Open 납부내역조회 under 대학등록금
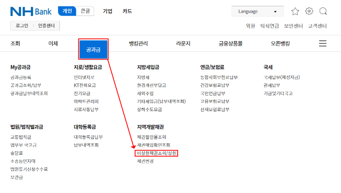Image resolution: width=341 pixels, height=193 pixels. pyautogui.click(x=86, y=145)
